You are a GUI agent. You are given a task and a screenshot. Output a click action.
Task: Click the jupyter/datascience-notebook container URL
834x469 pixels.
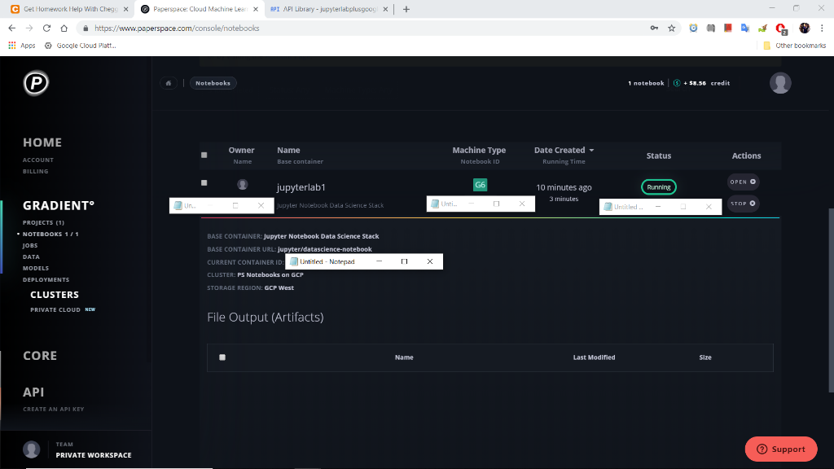(x=324, y=249)
